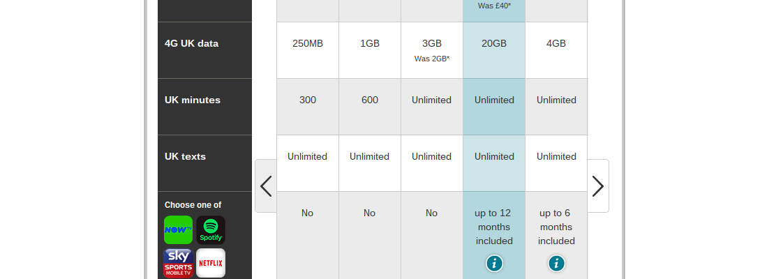760x279 pixels.
Task: Click up to 12 months included text
Action: click(x=494, y=227)
